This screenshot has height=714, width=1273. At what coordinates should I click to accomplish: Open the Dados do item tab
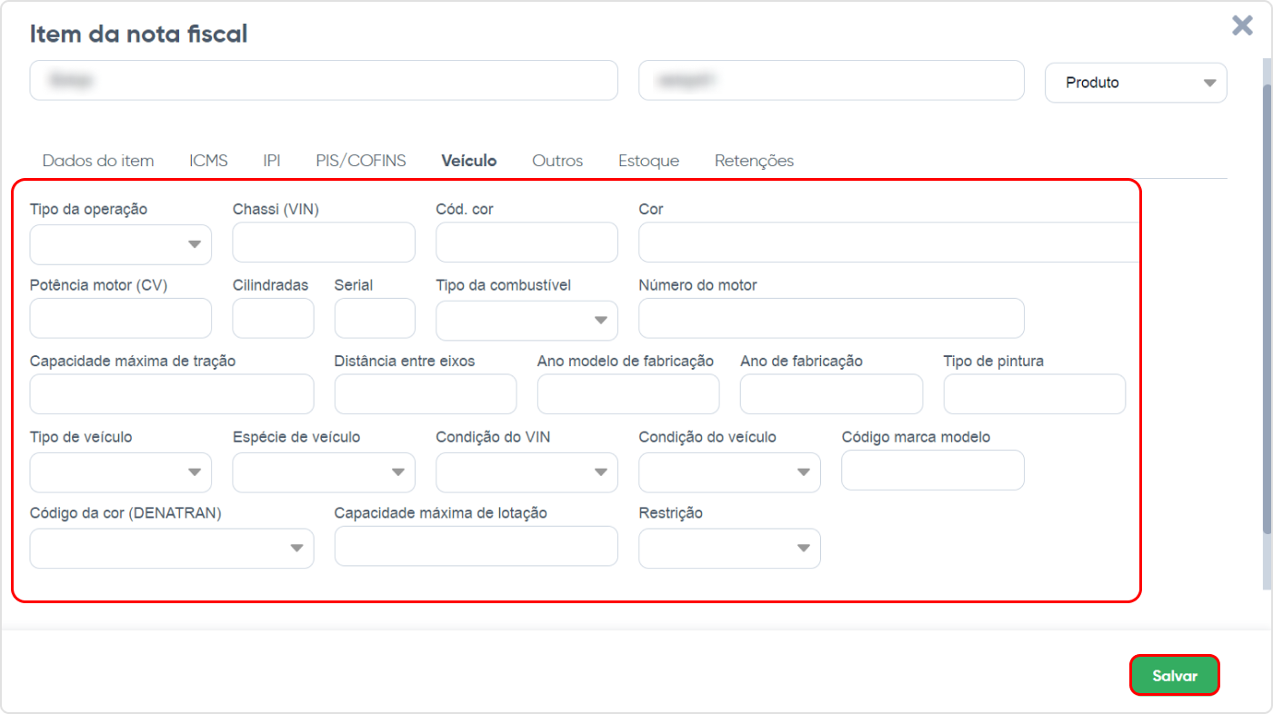pos(97,160)
